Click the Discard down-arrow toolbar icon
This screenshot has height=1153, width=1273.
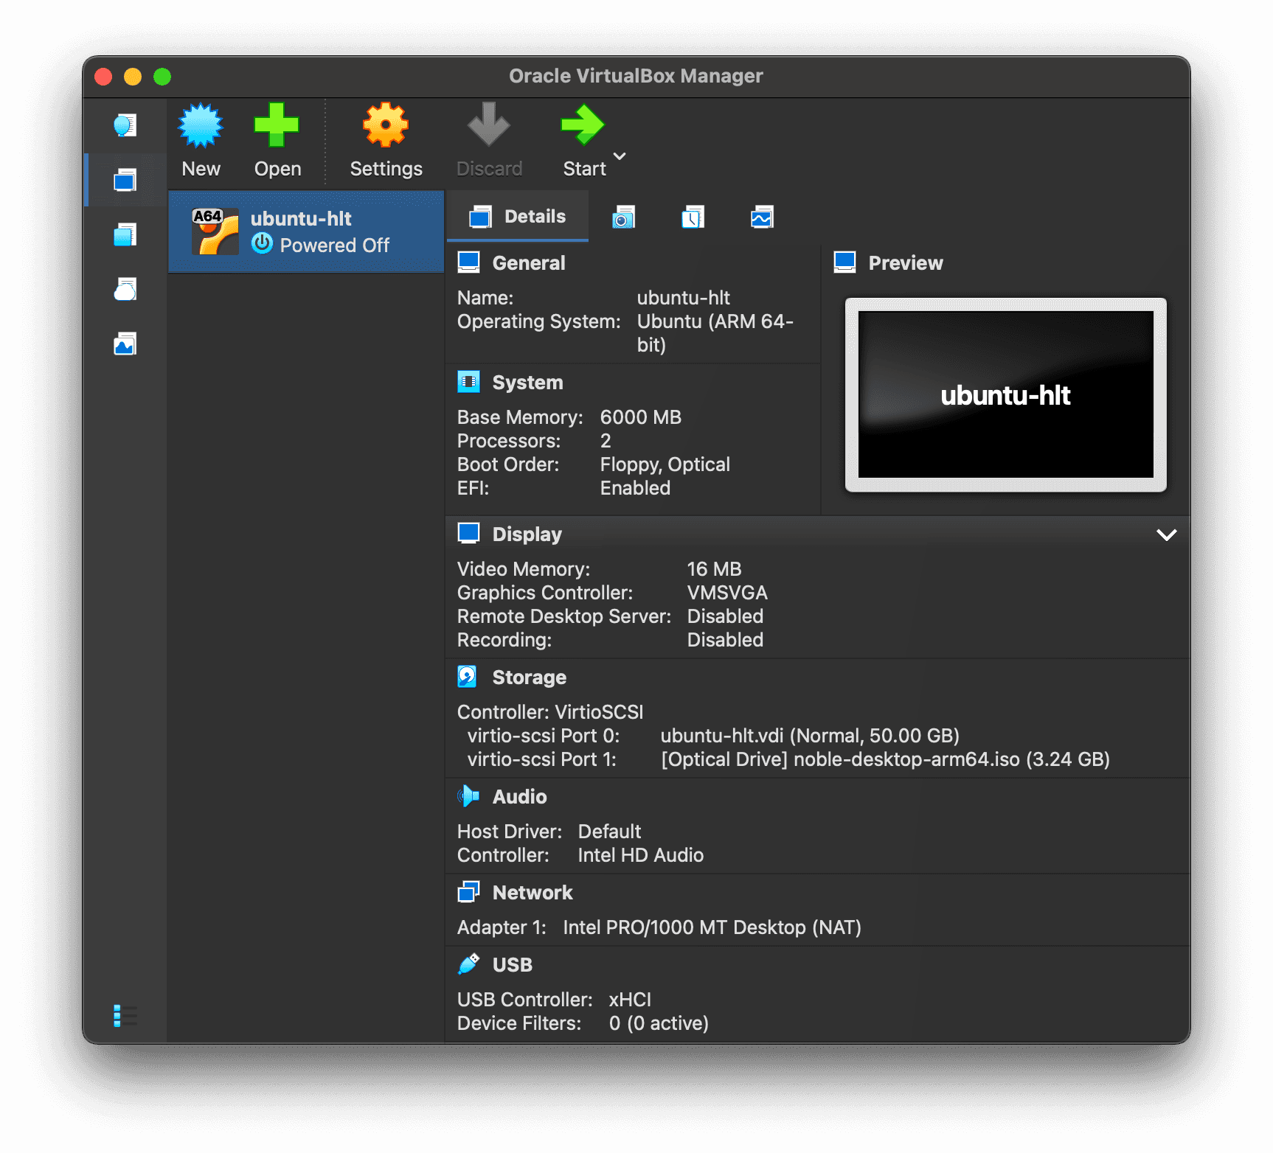[x=488, y=125]
